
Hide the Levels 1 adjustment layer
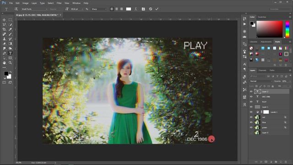[x=251, y=112]
